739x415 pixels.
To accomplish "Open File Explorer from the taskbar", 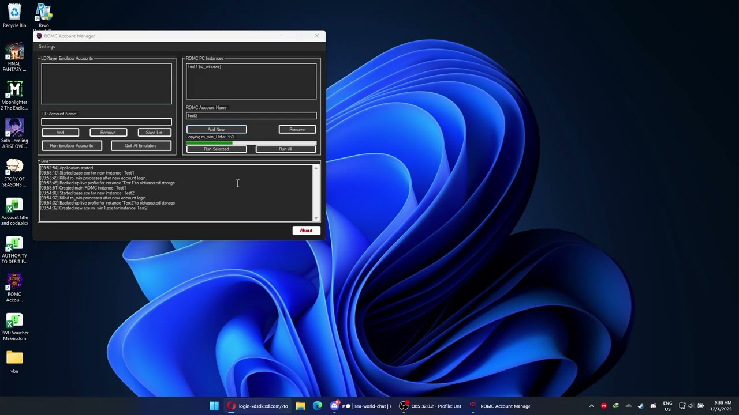I will click(x=300, y=406).
